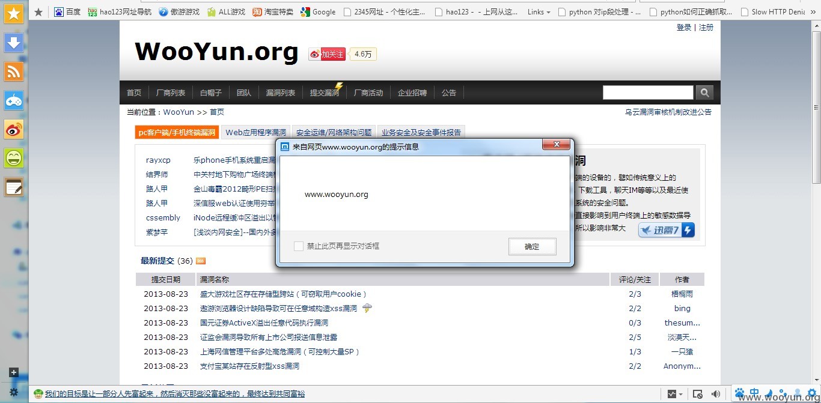Click the popup blocker status bar icon

tap(698, 394)
